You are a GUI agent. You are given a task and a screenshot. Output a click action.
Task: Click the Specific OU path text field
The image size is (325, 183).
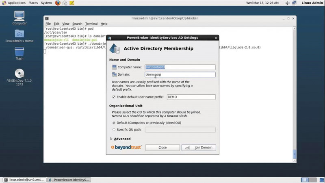coord(180,130)
